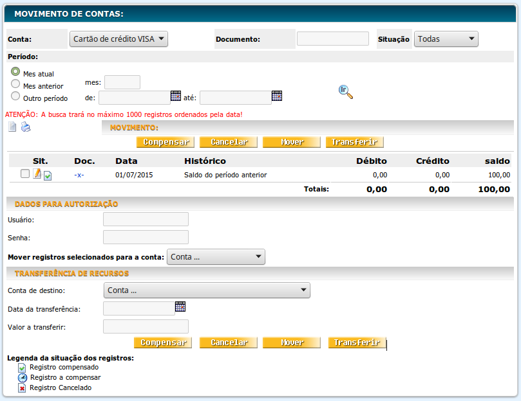Viewport: 521px width, 401px height.
Task: Tick the checkbox for the 01/07/2015 record
Action: click(25, 174)
